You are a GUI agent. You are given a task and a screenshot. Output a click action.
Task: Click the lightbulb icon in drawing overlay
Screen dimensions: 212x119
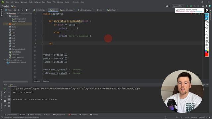[207, 10]
